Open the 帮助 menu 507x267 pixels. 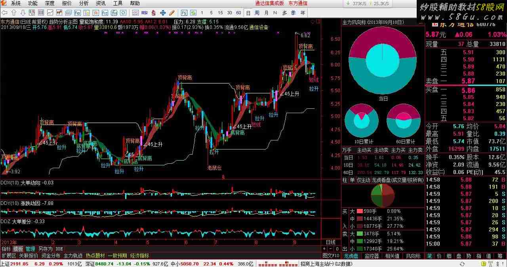(x=135, y=3)
